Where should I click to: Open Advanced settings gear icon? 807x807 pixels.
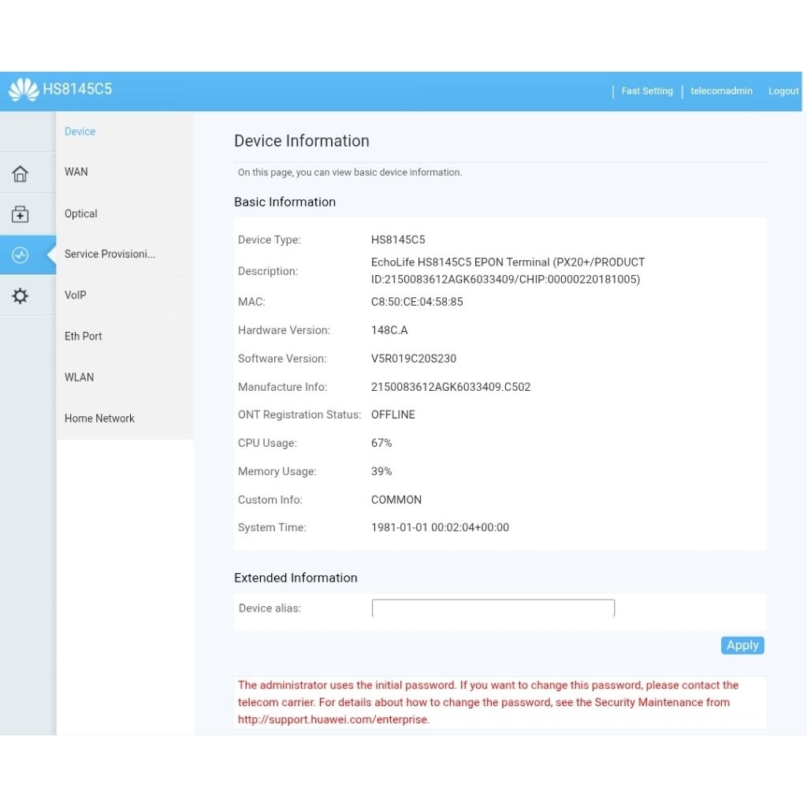click(x=20, y=296)
